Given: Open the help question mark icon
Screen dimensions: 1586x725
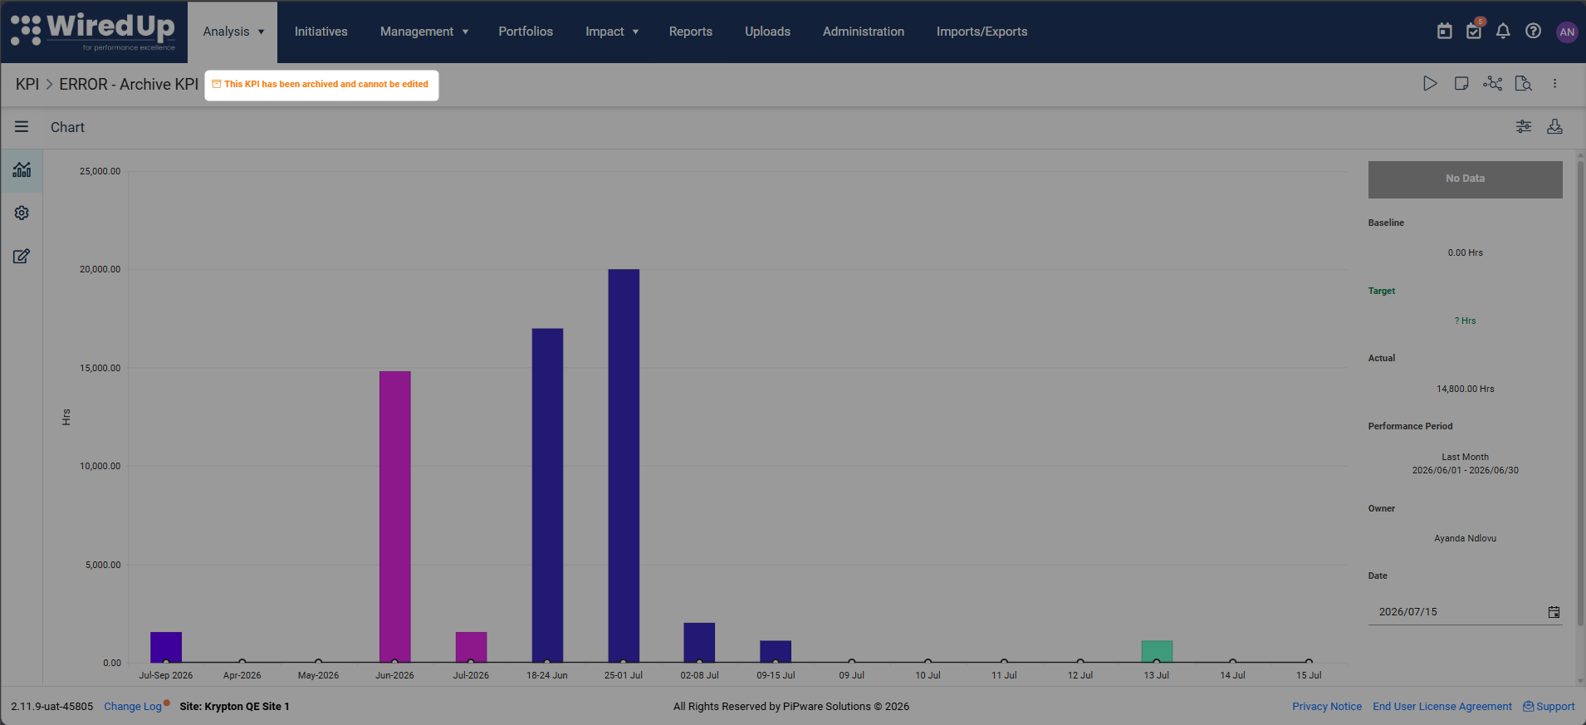Looking at the screenshot, I should tap(1534, 32).
